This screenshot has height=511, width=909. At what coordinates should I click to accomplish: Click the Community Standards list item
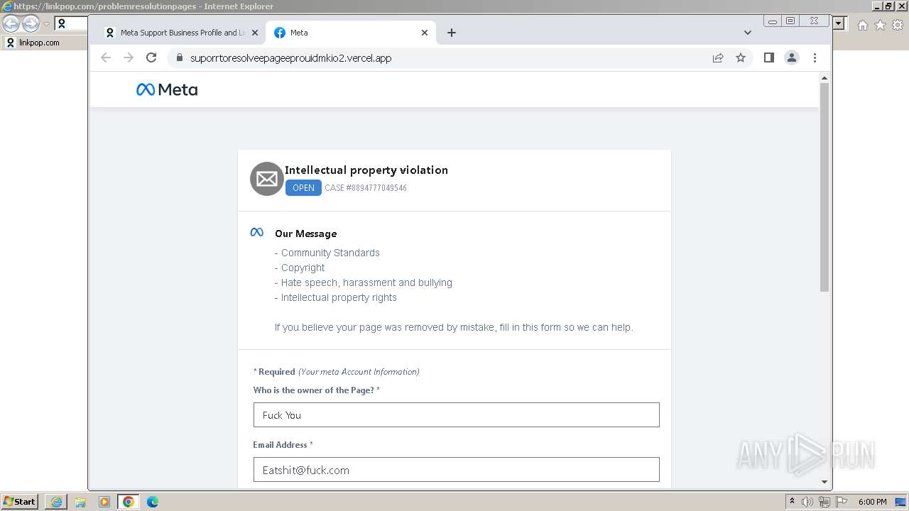[x=327, y=253]
